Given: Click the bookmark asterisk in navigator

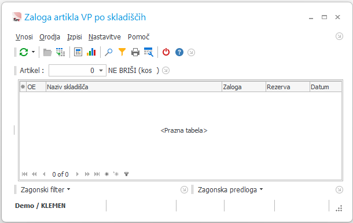Looking at the screenshot, I should tap(106, 174).
